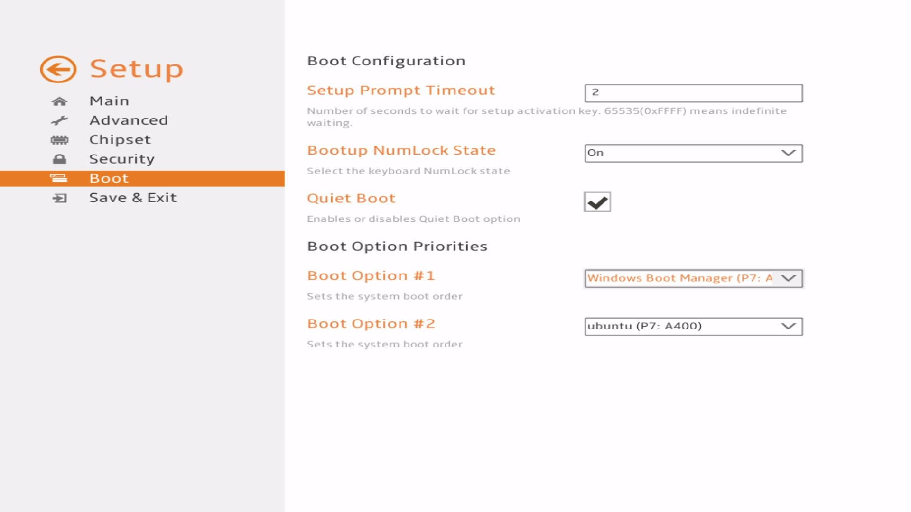Select the Boot Option #2 label
This screenshot has height=512, width=911.
point(371,324)
